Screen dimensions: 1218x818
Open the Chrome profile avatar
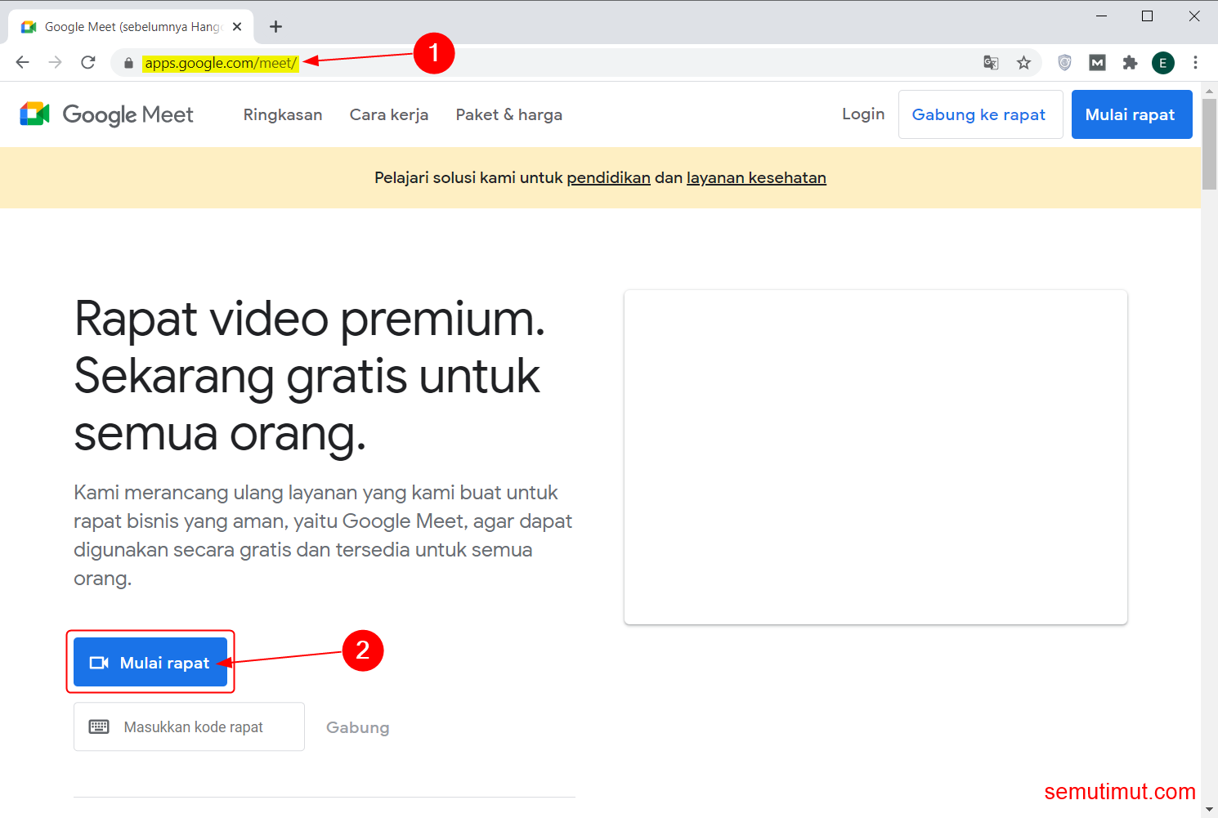click(x=1162, y=62)
